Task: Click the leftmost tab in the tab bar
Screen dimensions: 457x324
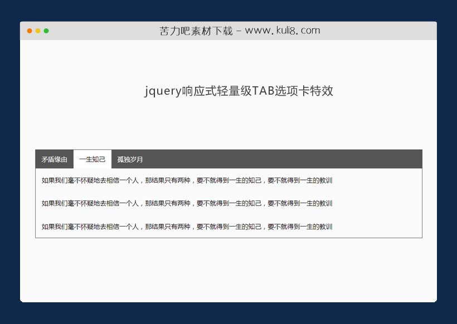Action: [54, 159]
